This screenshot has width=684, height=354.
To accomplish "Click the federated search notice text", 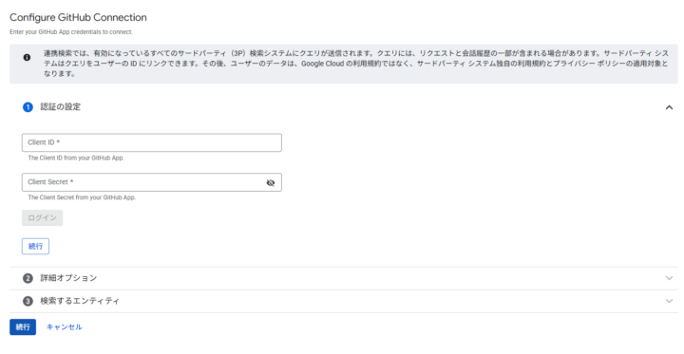I will click(x=355, y=64).
